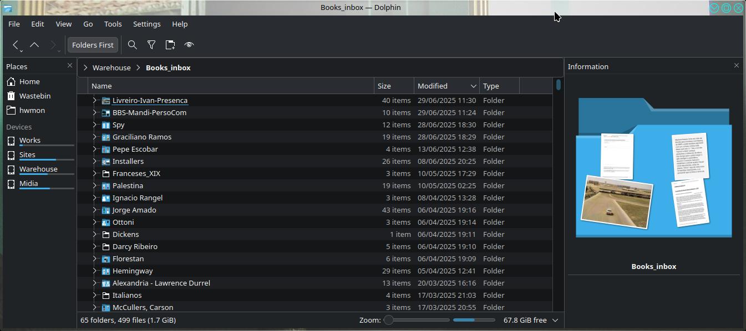
Task: Click the Pepe Escobar folder icon
Action: tap(106, 149)
